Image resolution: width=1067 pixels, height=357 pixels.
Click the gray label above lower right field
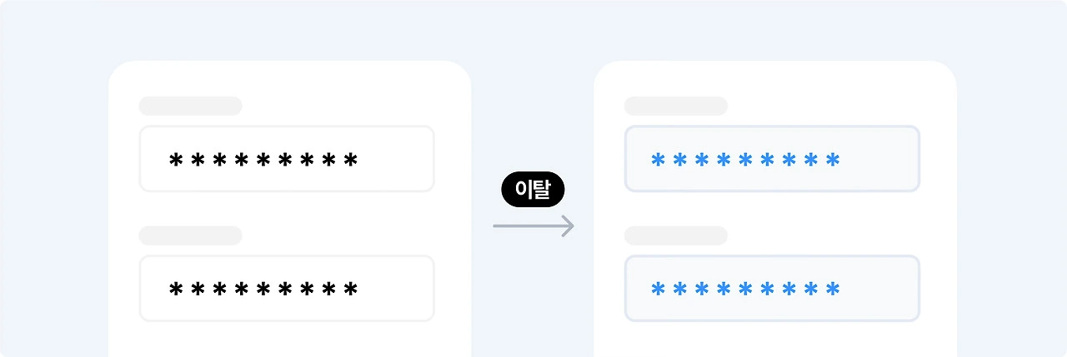(675, 236)
